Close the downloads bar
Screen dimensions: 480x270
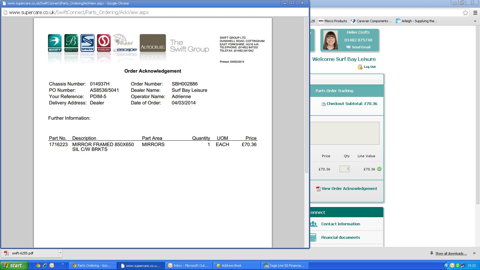(474, 253)
